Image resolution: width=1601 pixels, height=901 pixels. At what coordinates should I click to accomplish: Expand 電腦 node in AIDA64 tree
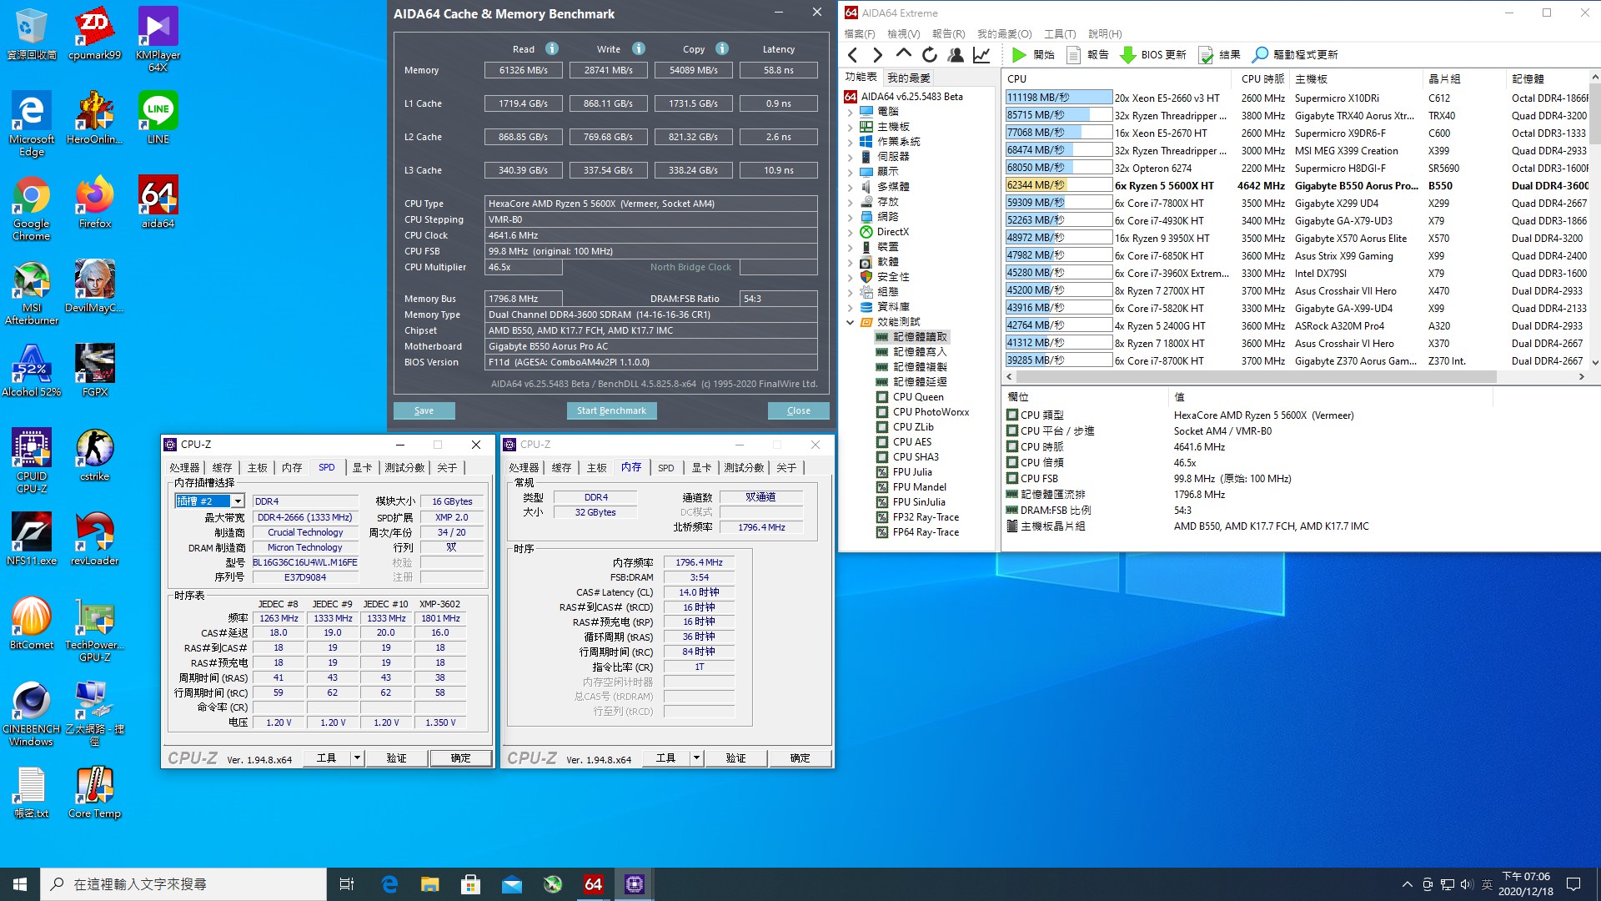(850, 112)
